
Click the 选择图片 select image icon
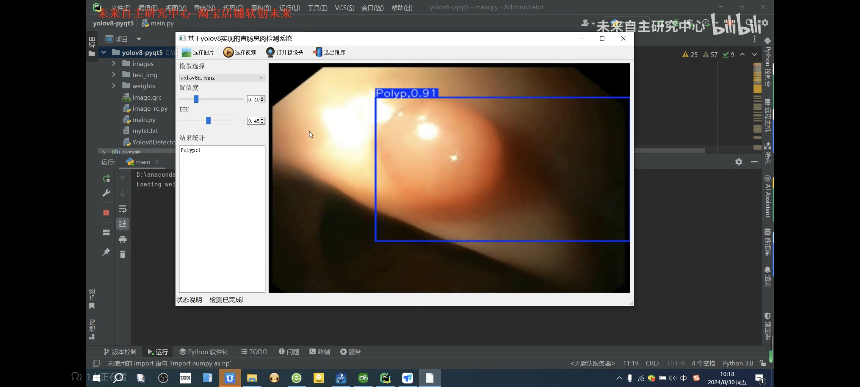tap(186, 52)
